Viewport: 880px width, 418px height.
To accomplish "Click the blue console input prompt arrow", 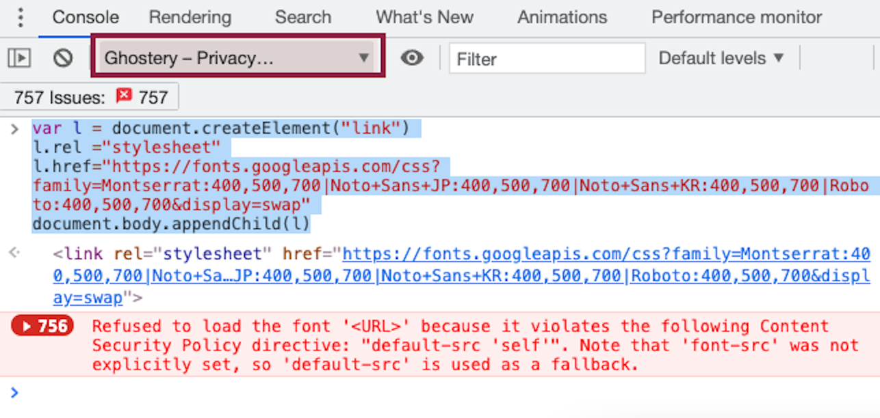I will tap(14, 392).
